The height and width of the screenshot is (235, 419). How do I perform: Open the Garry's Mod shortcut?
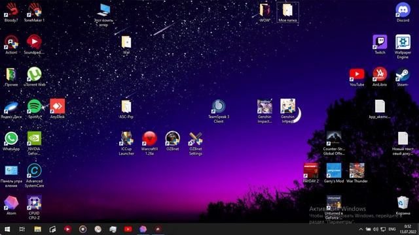(334, 173)
